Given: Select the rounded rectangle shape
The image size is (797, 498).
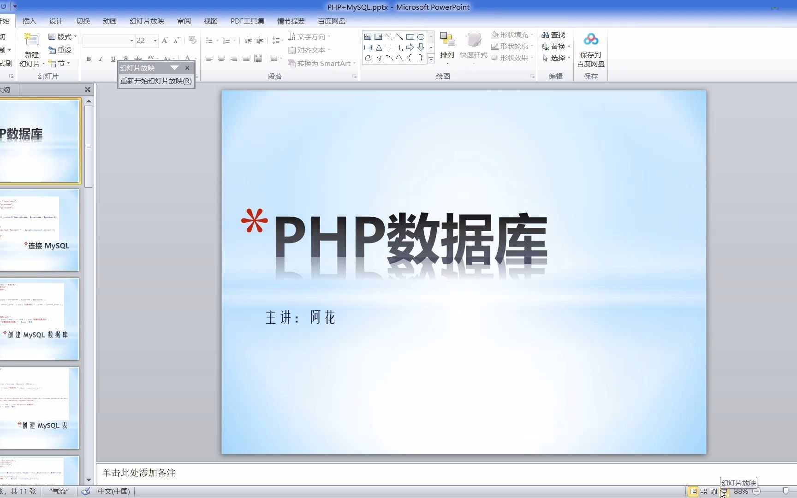Looking at the screenshot, I should (x=368, y=47).
